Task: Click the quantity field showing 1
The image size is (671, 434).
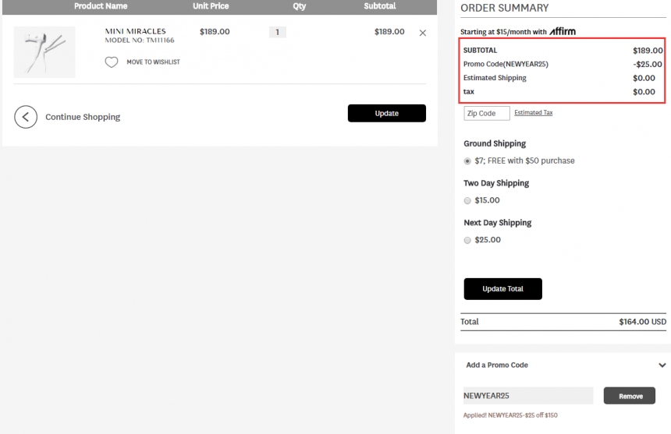Action: pyautogui.click(x=277, y=33)
